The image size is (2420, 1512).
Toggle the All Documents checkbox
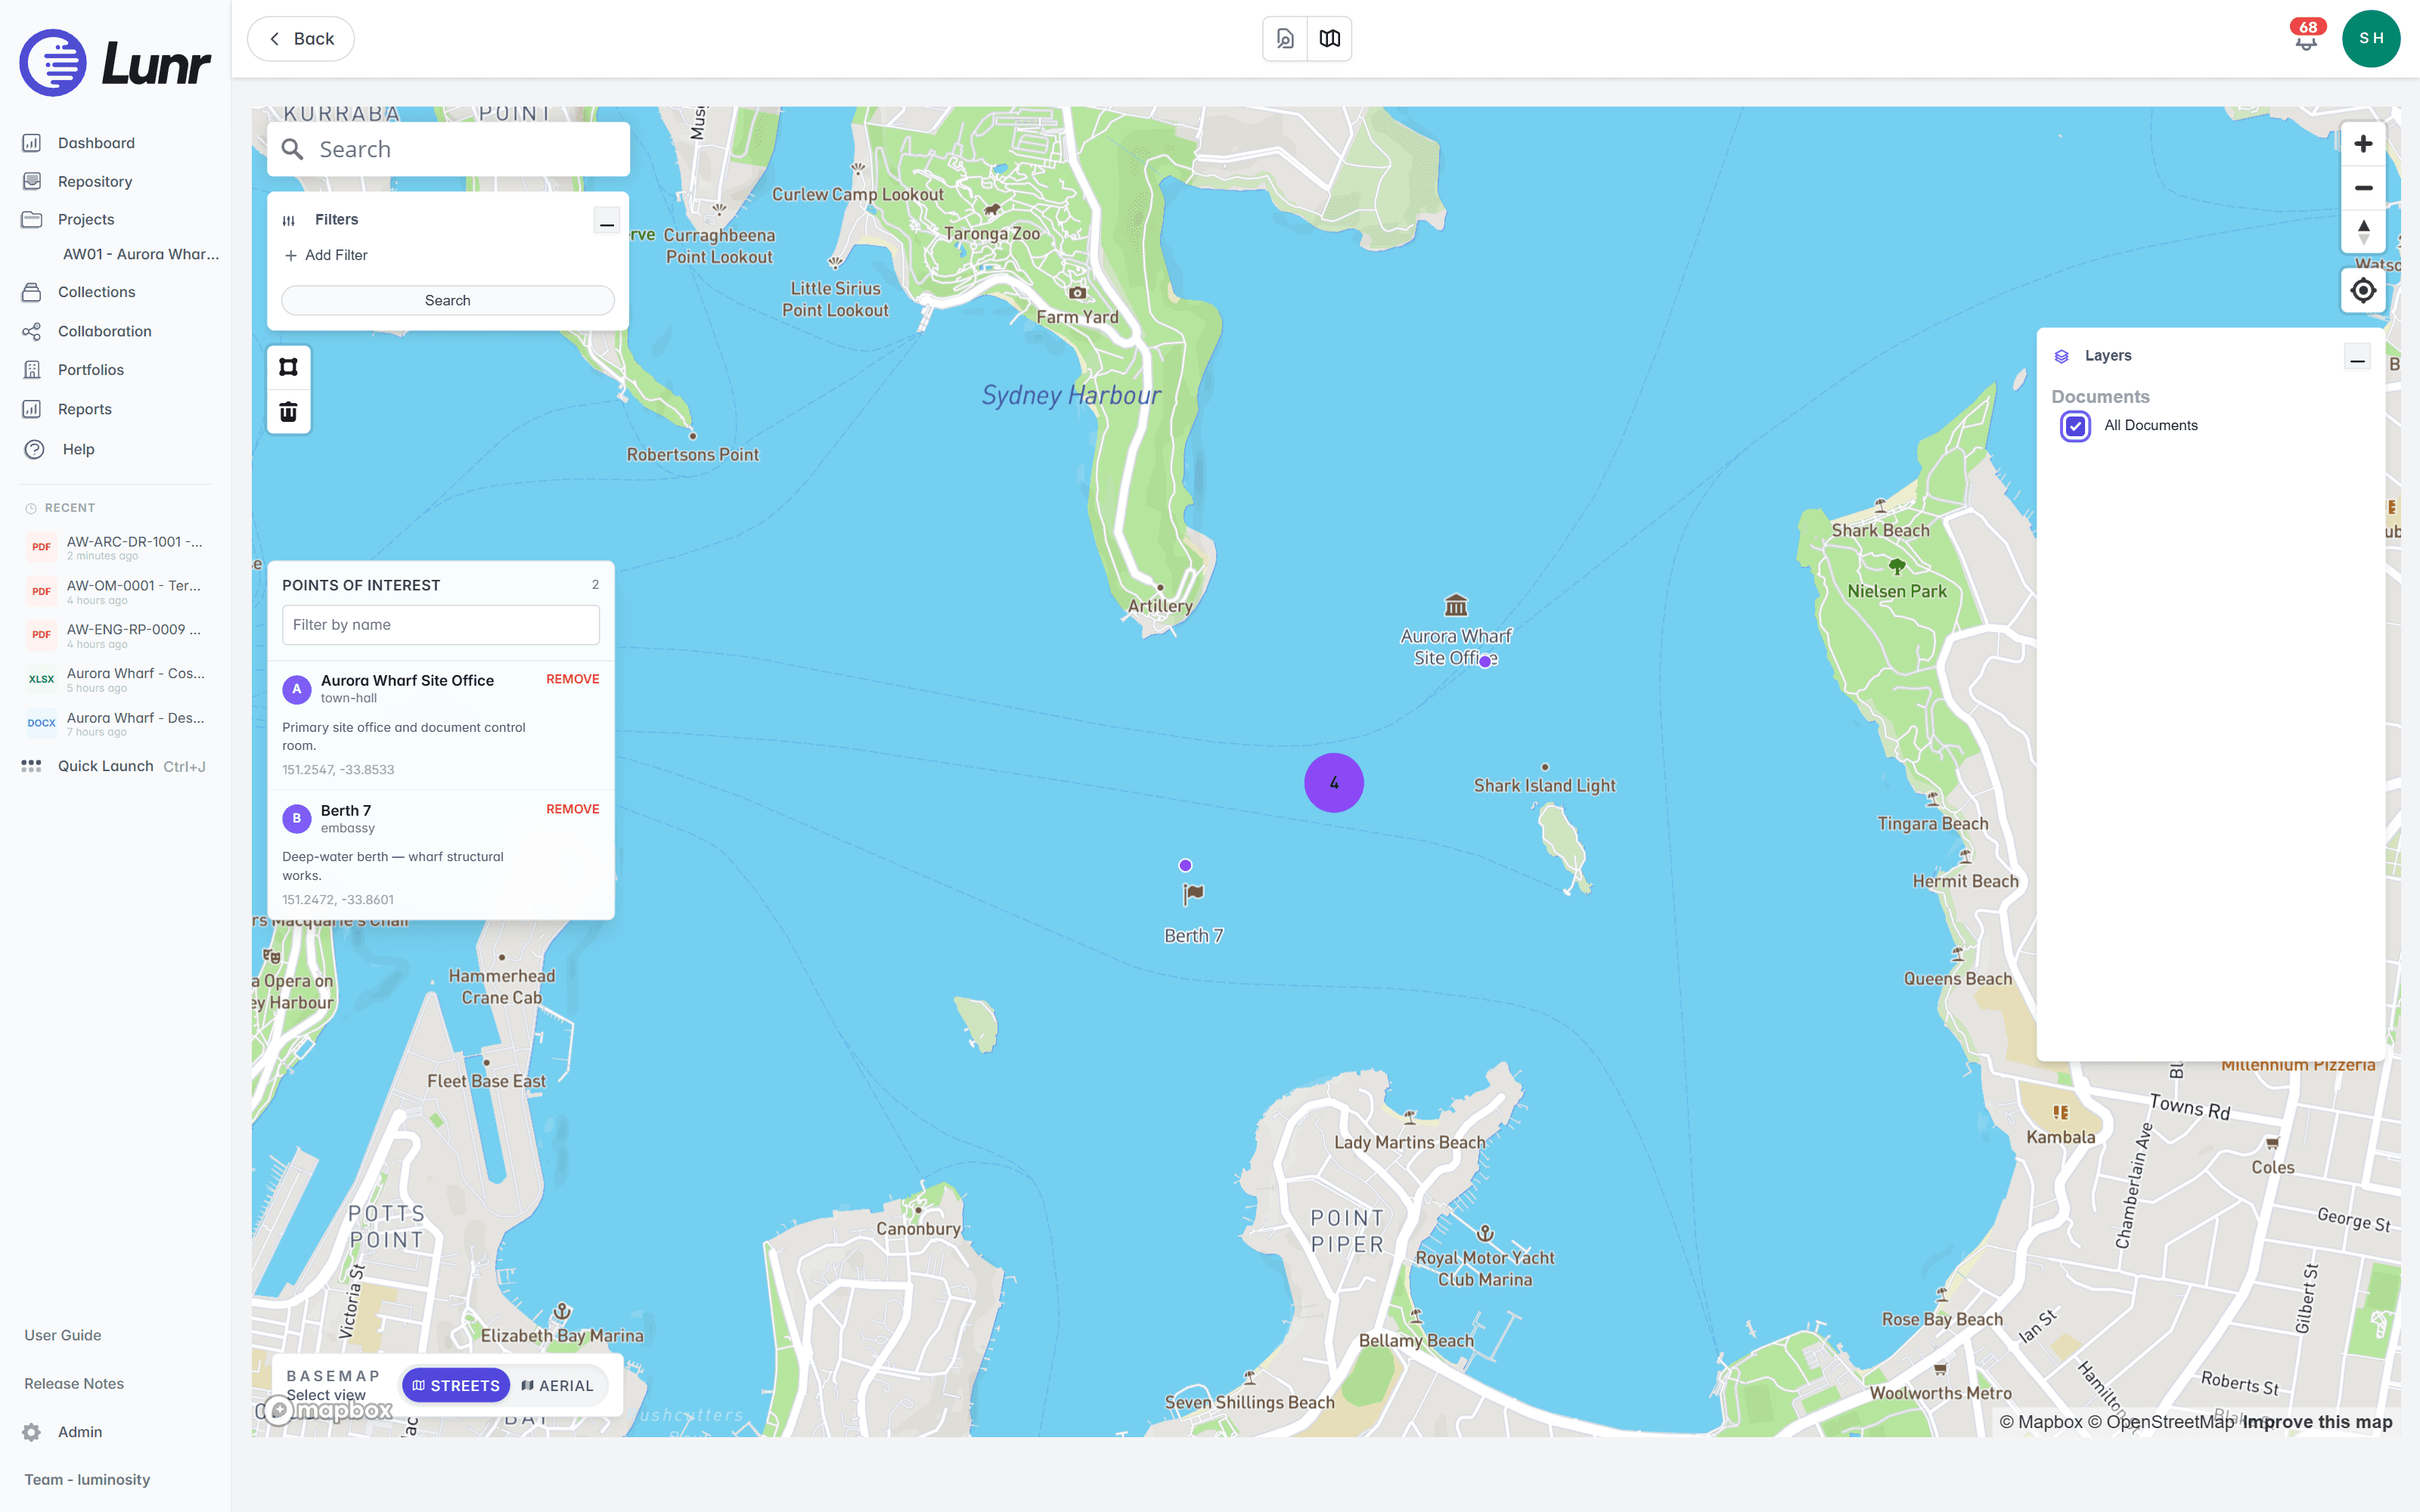point(2075,426)
